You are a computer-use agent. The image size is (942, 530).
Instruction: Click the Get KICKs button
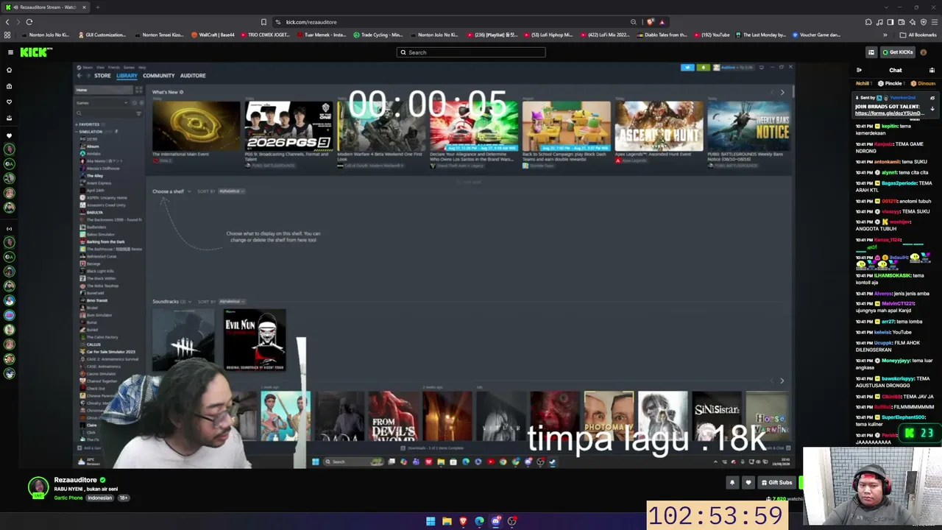point(898,52)
